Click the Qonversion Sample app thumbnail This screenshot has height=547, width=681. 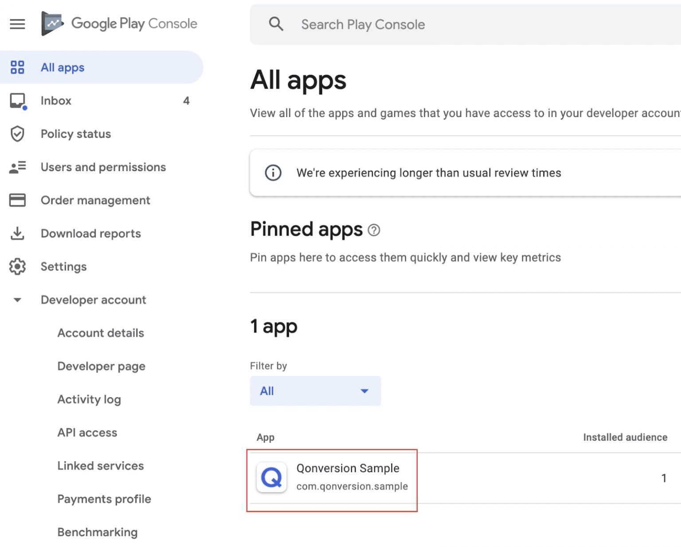[271, 478]
